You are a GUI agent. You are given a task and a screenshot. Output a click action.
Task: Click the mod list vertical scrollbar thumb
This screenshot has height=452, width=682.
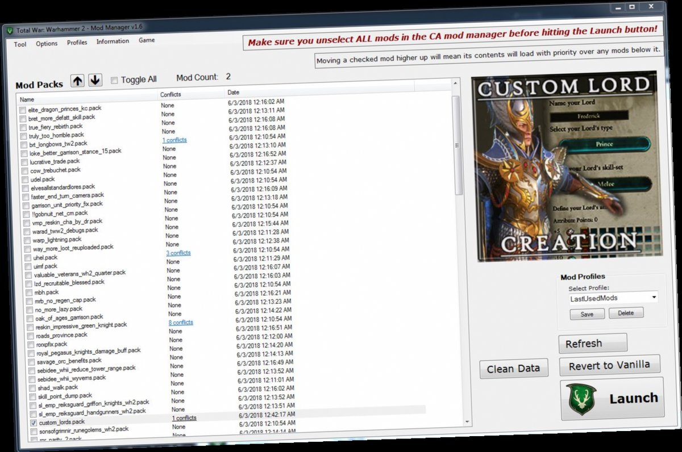457,146
